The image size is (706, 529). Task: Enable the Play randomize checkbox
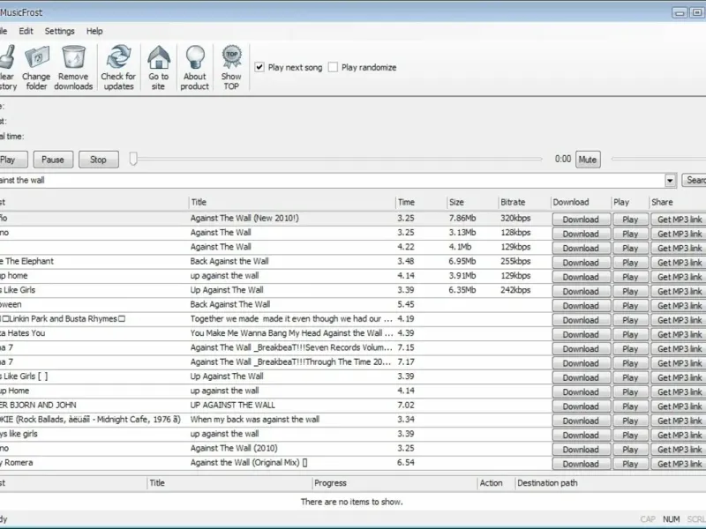point(333,67)
